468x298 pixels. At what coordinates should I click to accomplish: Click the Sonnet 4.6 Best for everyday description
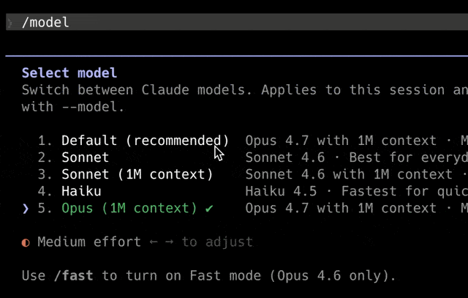[x=355, y=157]
